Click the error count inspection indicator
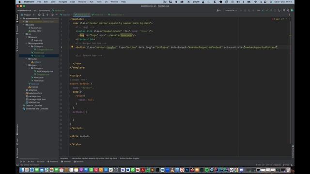This screenshot has width=310, height=174. [273, 19]
